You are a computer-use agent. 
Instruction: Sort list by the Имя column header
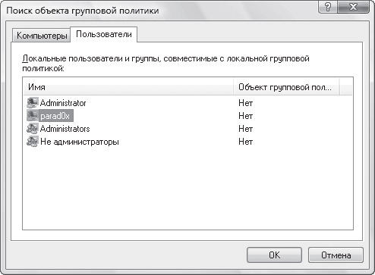pos(128,87)
